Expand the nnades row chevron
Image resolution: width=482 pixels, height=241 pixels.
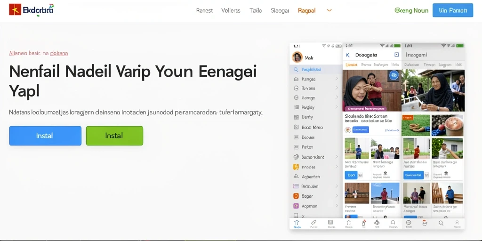point(337,167)
